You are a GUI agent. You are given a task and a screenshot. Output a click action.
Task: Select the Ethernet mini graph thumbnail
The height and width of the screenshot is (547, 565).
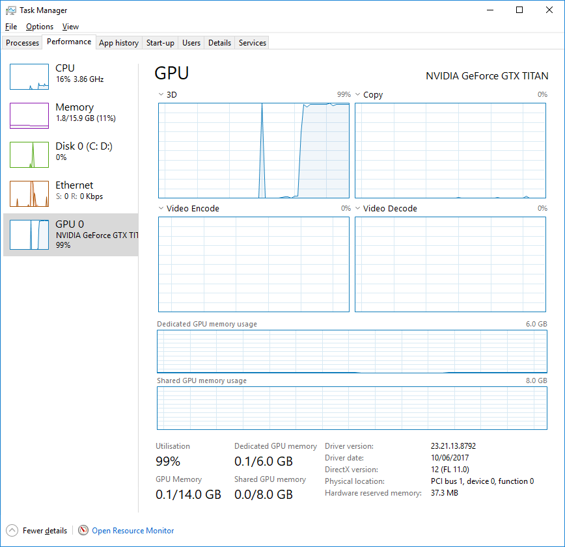[x=29, y=194]
